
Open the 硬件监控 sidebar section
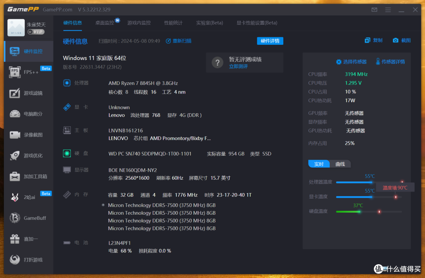coord(28,51)
